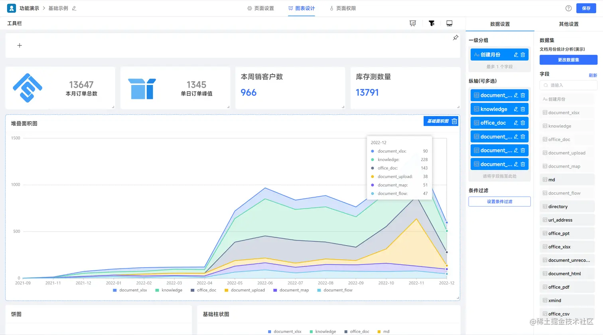Click the edit icon on office_doc axis field

point(516,123)
